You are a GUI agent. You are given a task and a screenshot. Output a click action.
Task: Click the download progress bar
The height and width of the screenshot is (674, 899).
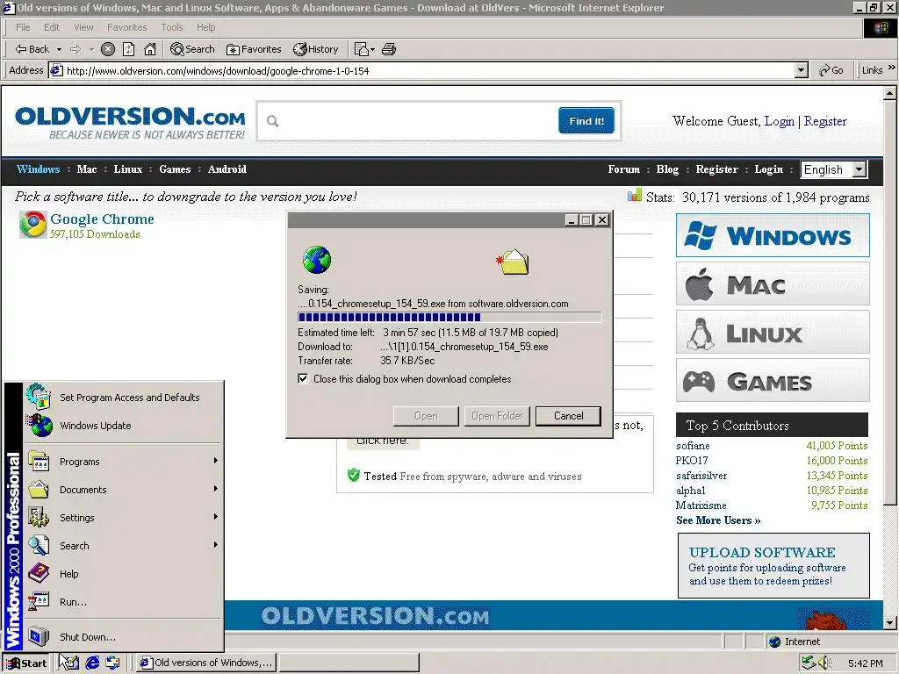(449, 318)
